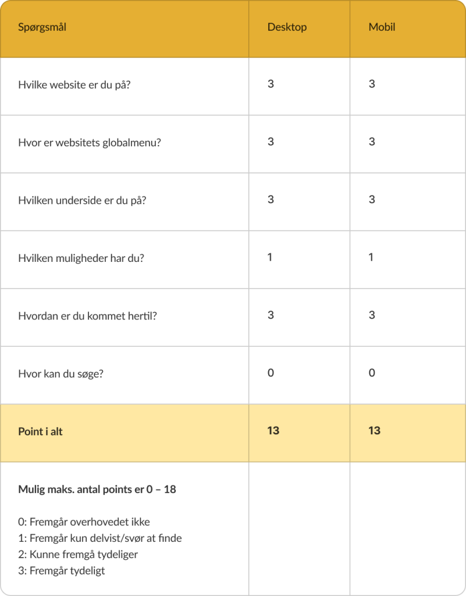
Task: Click Desktop score for "Hvilke website er du på?"
Action: [x=271, y=84]
